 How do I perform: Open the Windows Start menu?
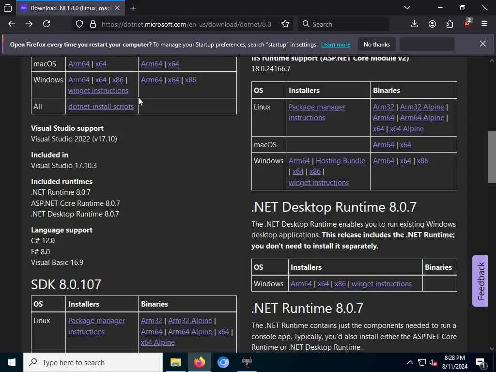pyautogui.click(x=12, y=362)
